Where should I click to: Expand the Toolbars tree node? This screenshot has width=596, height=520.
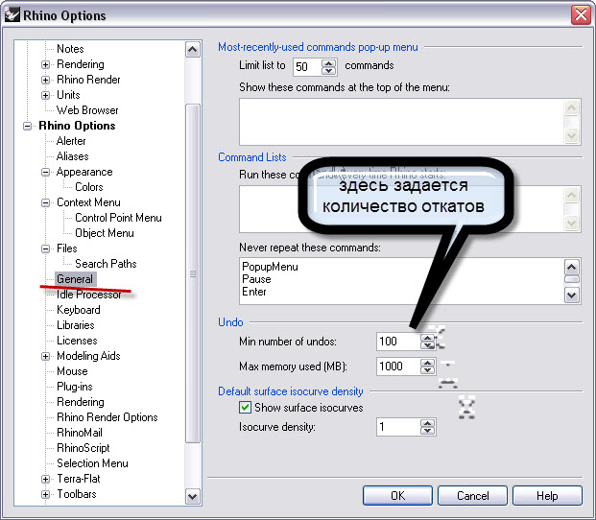46,494
